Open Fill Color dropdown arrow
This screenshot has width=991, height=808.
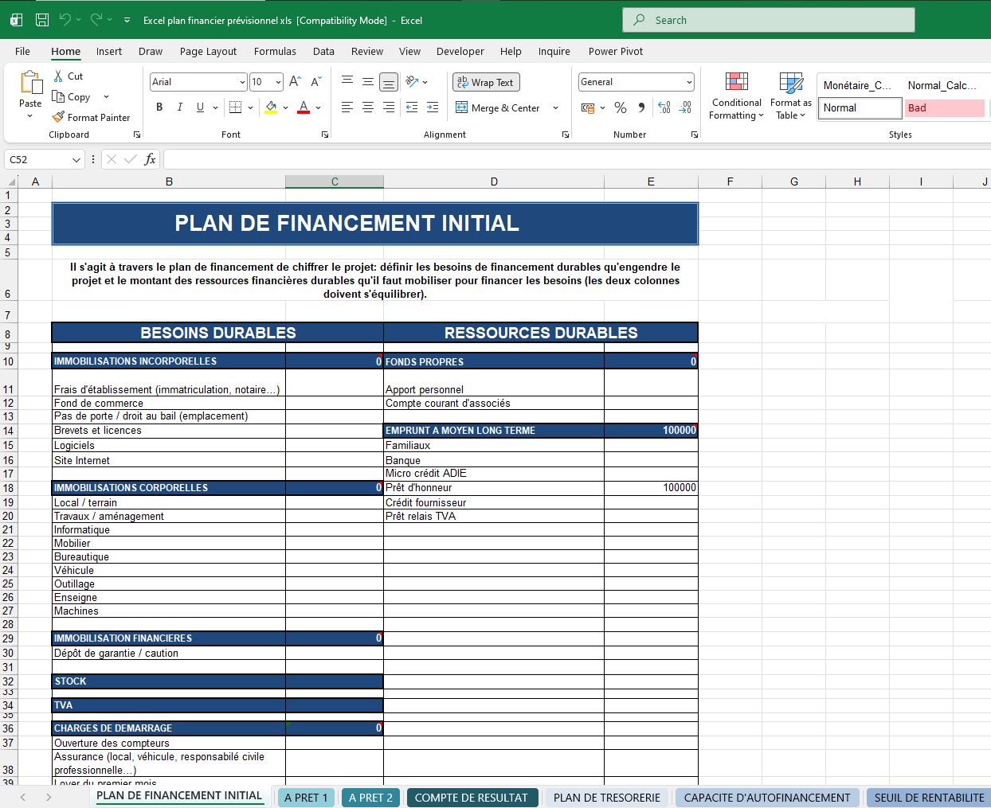285,107
